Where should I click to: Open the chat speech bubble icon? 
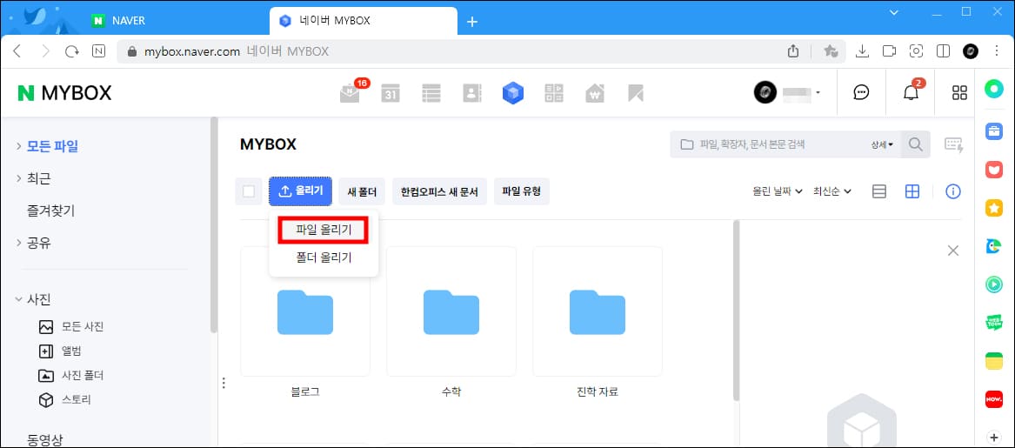pos(861,92)
